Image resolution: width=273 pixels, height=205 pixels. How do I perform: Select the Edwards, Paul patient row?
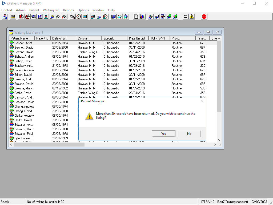44,133
